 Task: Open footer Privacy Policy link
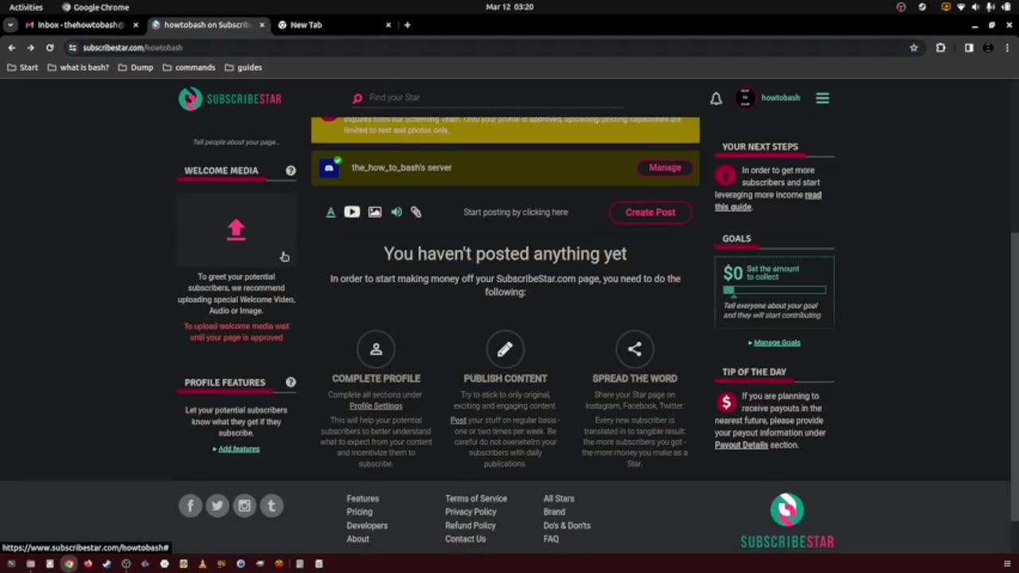470,512
